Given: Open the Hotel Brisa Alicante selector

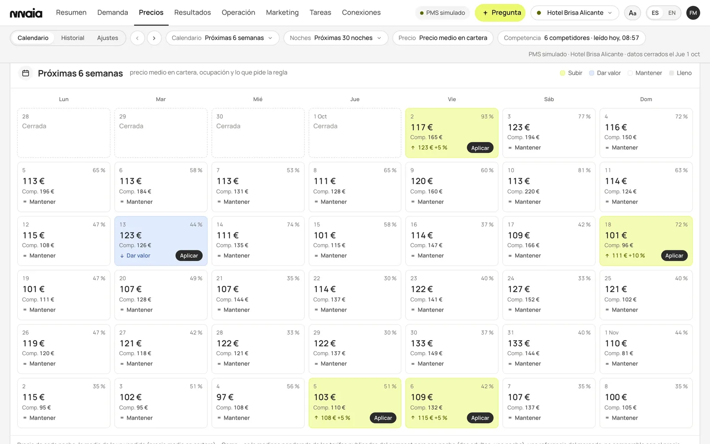Looking at the screenshot, I should (575, 13).
